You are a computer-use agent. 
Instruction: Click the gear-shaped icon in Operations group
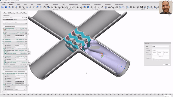(44, 7)
